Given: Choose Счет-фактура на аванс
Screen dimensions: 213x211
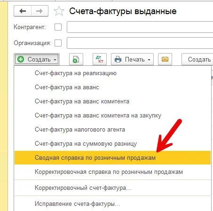Looking at the screenshot, I should (x=112, y=87).
